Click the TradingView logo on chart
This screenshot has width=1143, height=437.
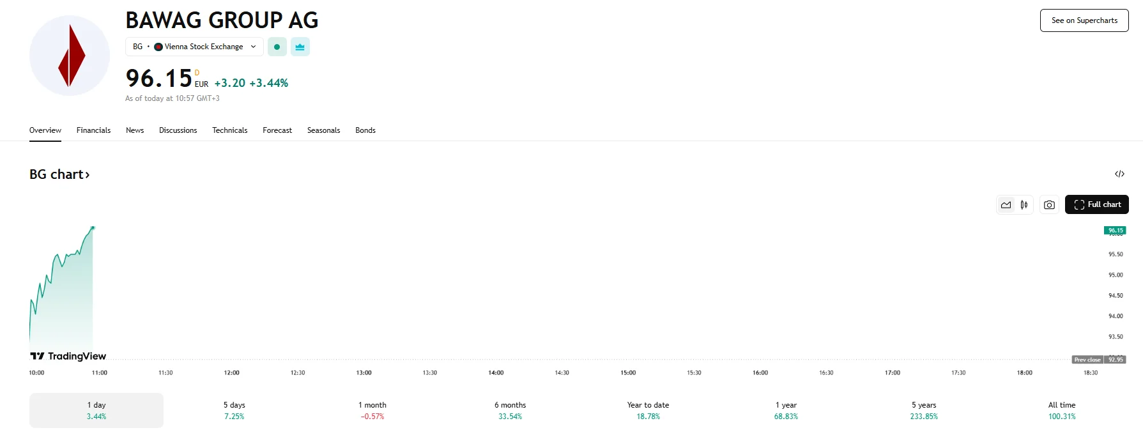68,356
